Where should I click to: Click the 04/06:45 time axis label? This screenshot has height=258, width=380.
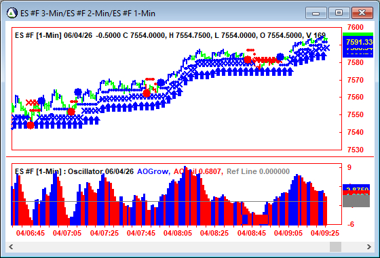pyautogui.click(x=31, y=233)
